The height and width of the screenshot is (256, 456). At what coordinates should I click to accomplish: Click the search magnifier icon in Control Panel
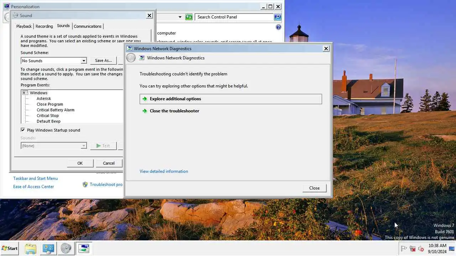tap(278, 17)
